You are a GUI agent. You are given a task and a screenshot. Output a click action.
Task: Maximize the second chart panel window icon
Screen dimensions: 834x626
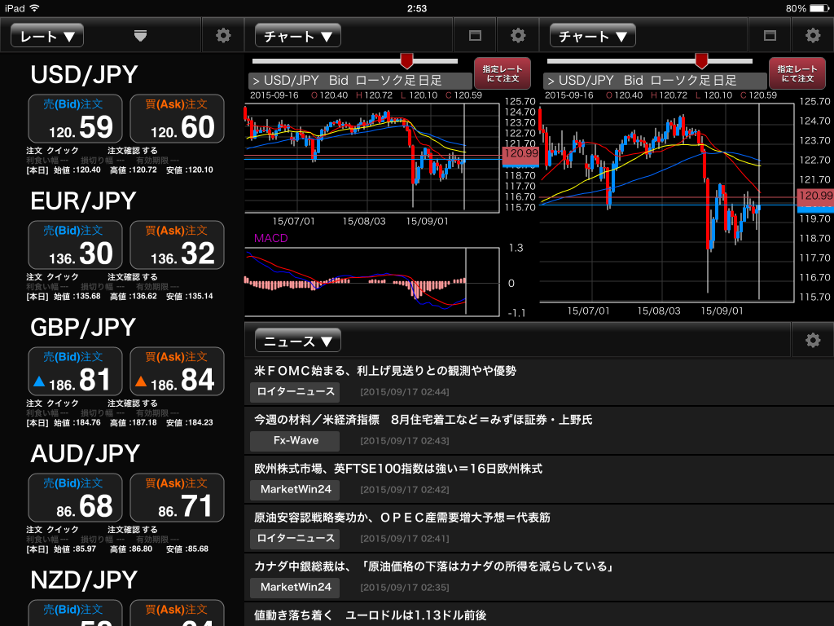[x=770, y=35]
